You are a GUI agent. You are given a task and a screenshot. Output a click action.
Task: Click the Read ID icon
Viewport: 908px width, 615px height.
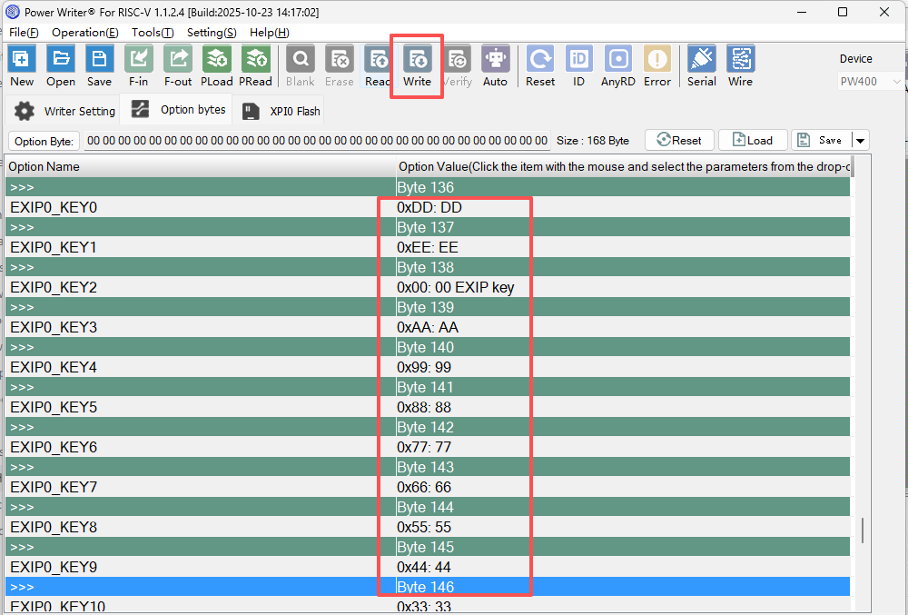579,60
